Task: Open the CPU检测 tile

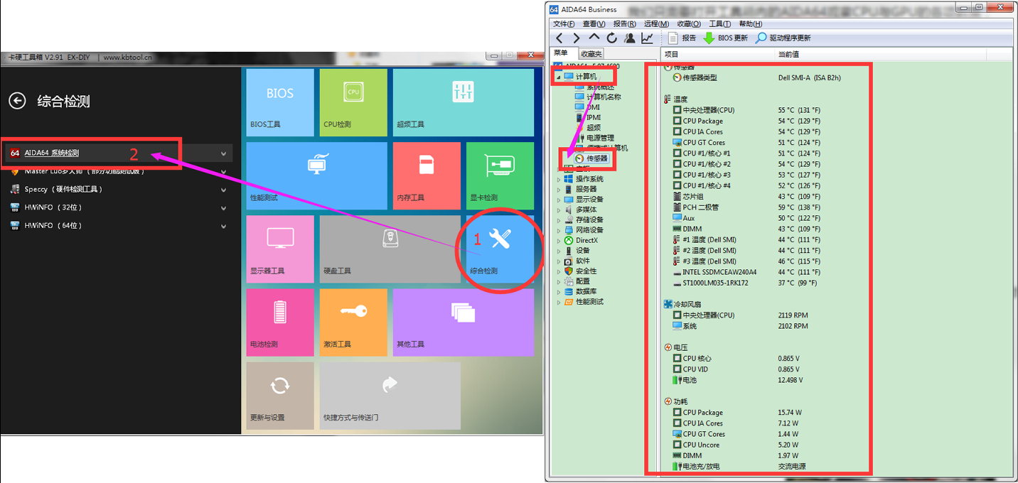Action: pos(353,102)
